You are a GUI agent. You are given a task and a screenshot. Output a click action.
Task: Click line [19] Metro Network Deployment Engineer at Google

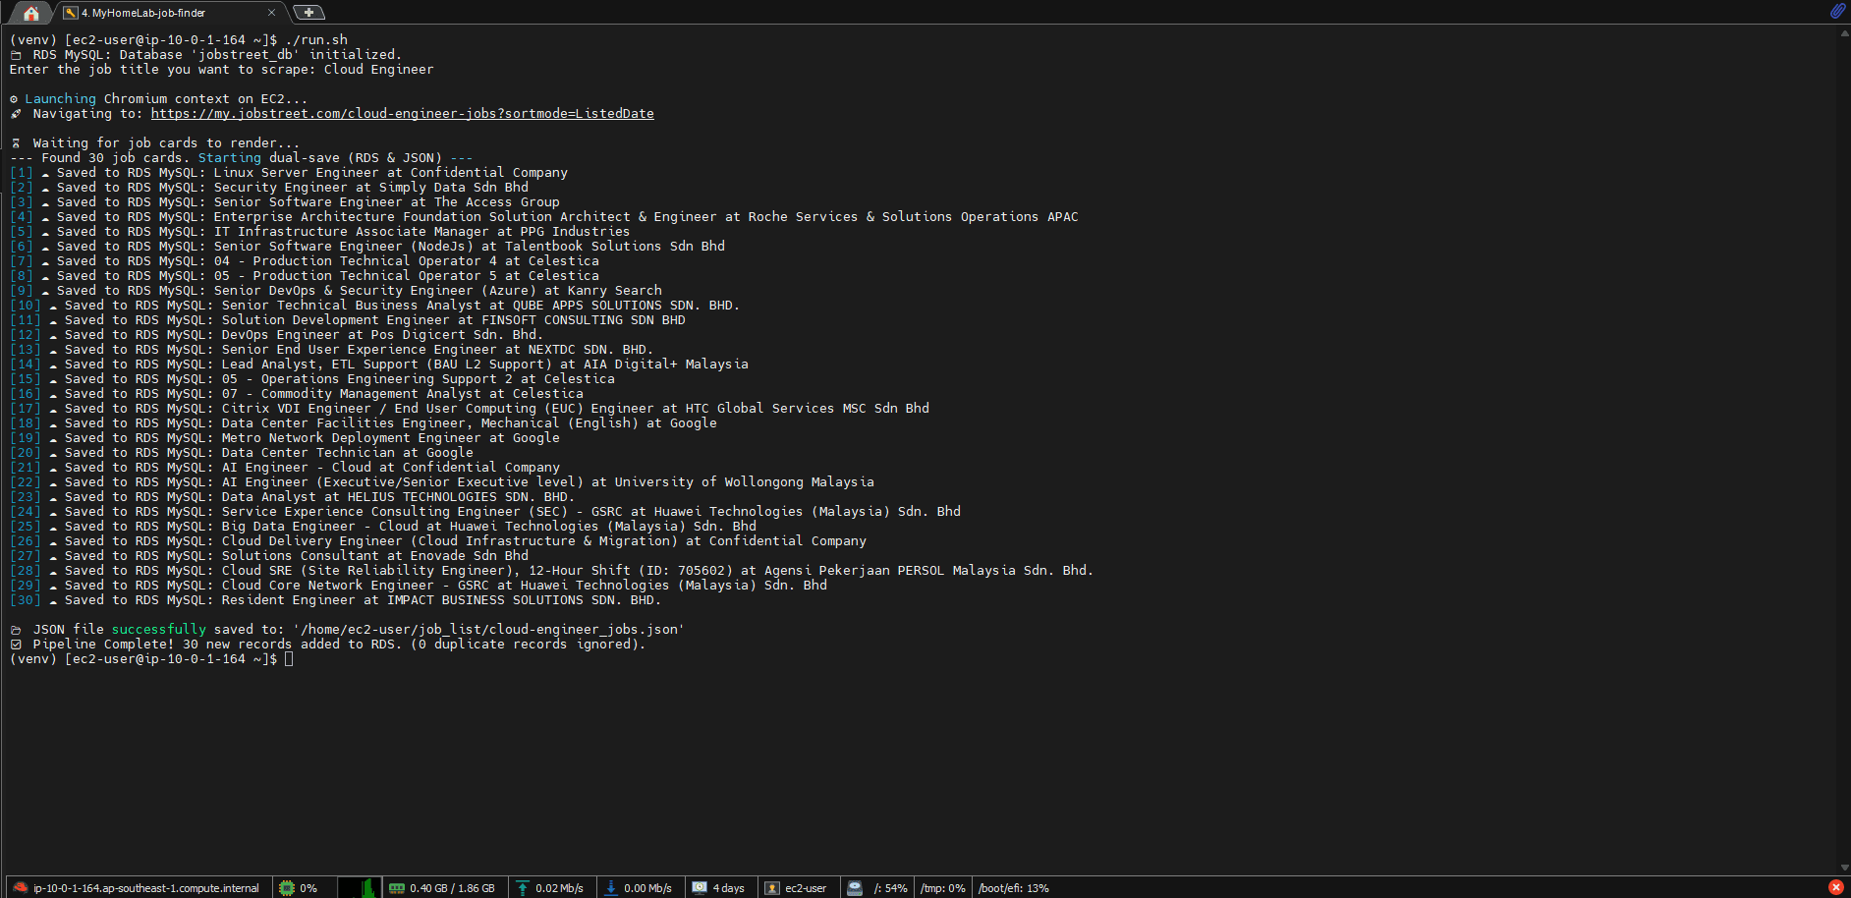pyautogui.click(x=285, y=438)
